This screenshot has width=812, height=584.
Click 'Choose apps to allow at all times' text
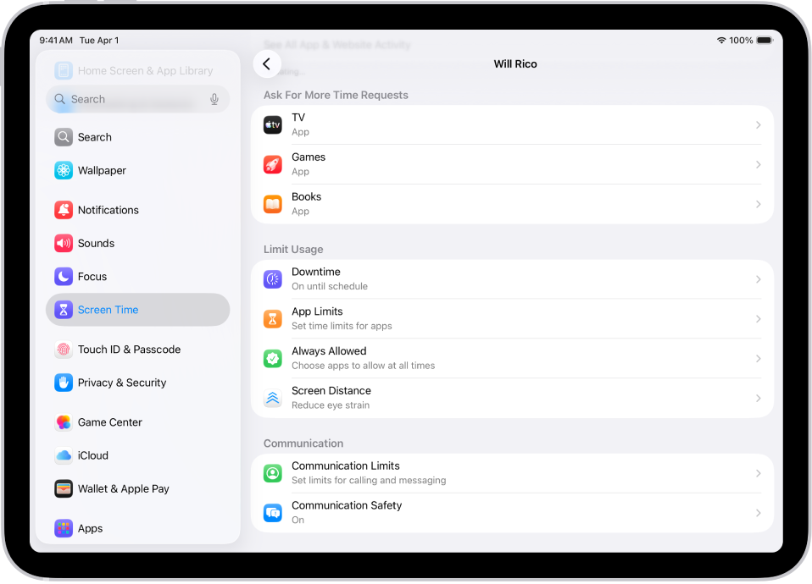(363, 366)
